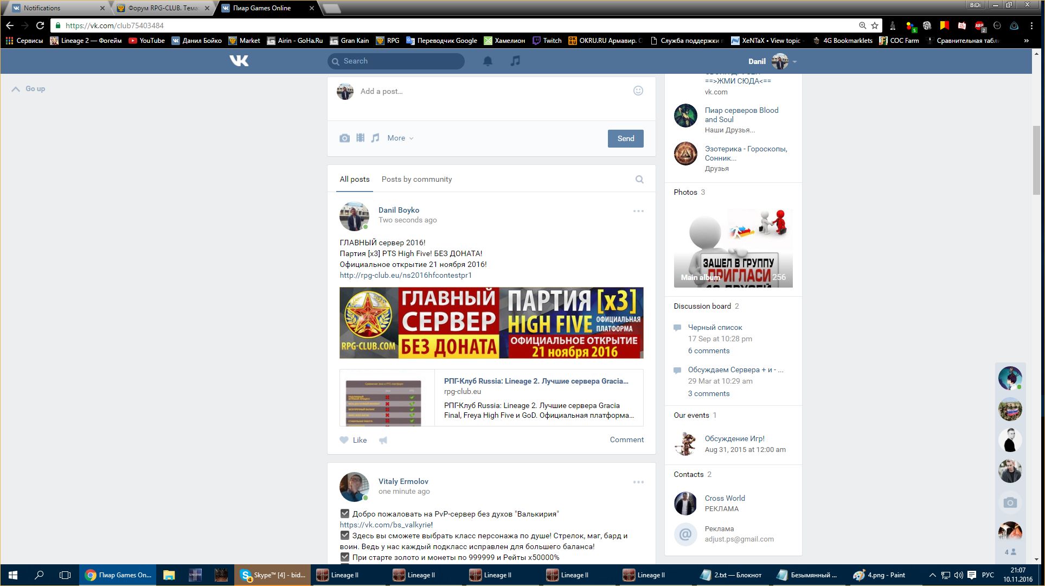Search the wall with magnifier icon
1045x586 pixels.
coord(639,180)
